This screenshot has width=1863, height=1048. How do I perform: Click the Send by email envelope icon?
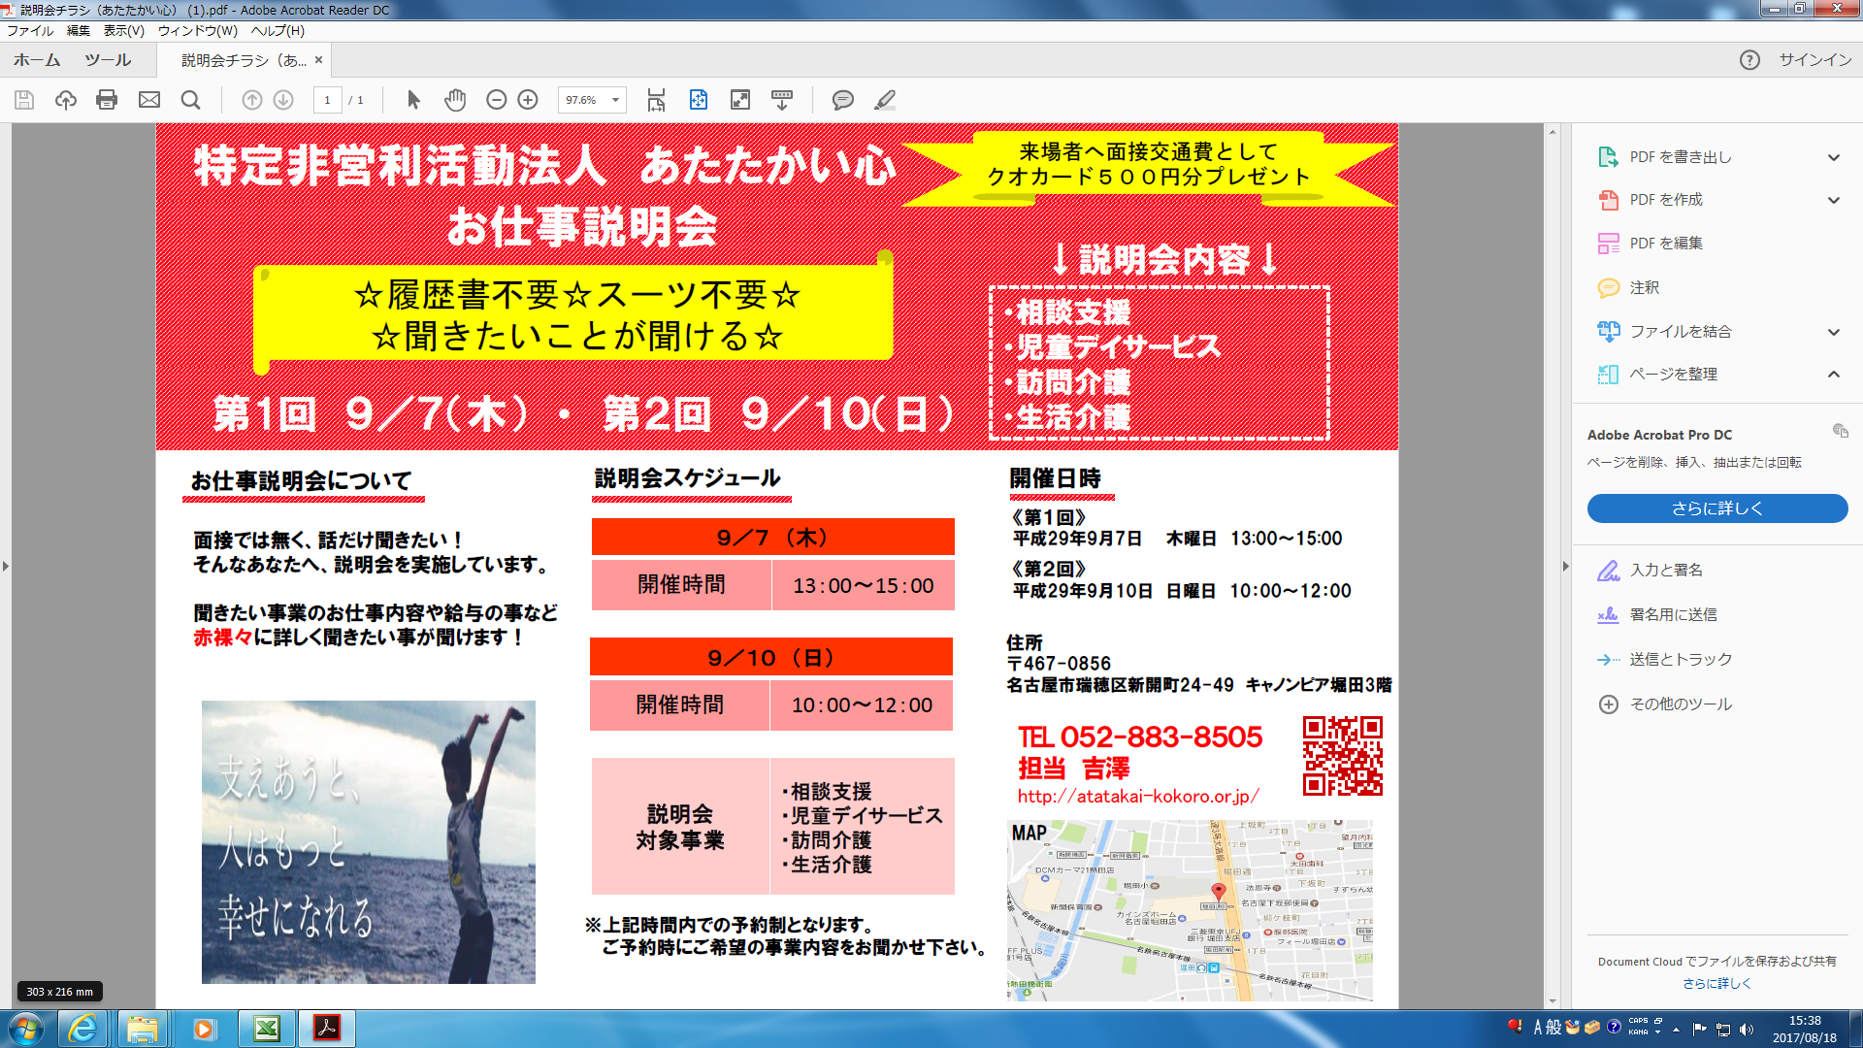[x=148, y=100]
